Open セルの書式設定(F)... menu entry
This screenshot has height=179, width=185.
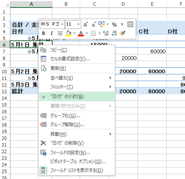click(77, 59)
